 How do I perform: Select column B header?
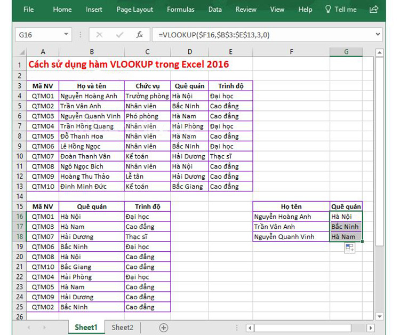click(x=92, y=52)
